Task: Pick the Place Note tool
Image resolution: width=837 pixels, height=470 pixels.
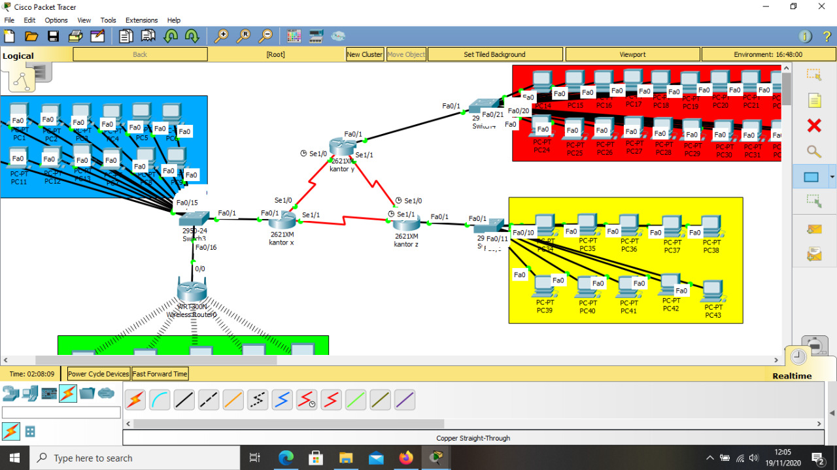Action: 813,100
